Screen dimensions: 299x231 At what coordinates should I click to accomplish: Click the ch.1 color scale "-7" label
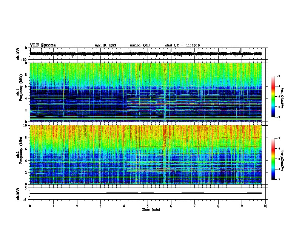pyautogui.click(x=279, y=117)
